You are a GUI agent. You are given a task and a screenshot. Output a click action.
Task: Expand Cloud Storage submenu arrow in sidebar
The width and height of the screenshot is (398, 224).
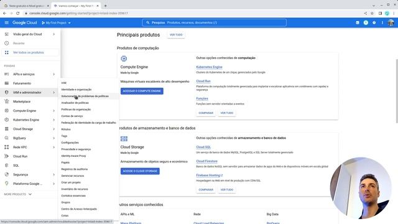pos(54,129)
